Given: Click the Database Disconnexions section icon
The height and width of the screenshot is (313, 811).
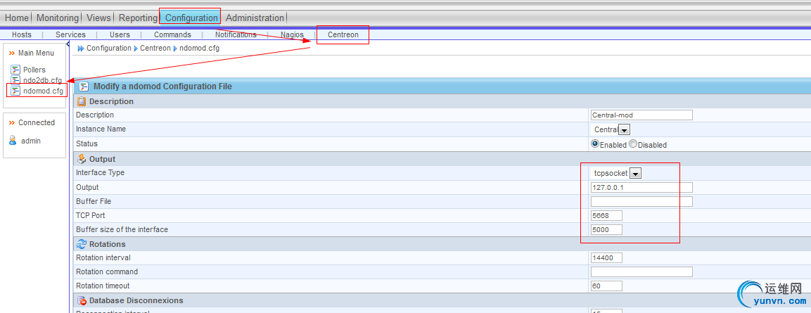Looking at the screenshot, I should click(81, 300).
